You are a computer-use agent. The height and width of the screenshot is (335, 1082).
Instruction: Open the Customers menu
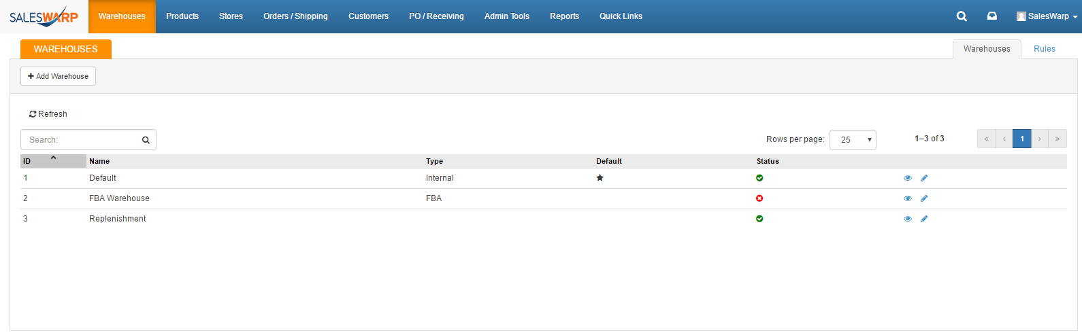click(368, 16)
